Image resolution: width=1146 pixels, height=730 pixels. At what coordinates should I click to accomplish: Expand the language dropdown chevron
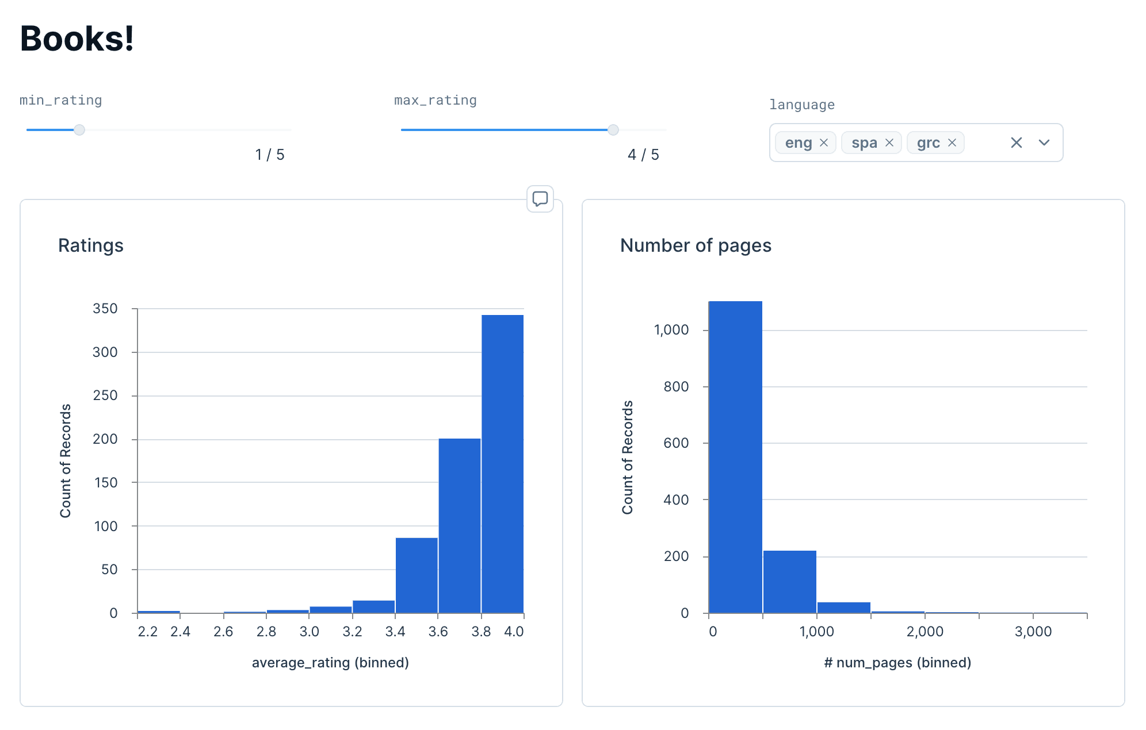pos(1044,143)
